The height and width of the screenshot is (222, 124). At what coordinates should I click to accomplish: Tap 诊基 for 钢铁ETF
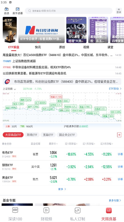120,166
